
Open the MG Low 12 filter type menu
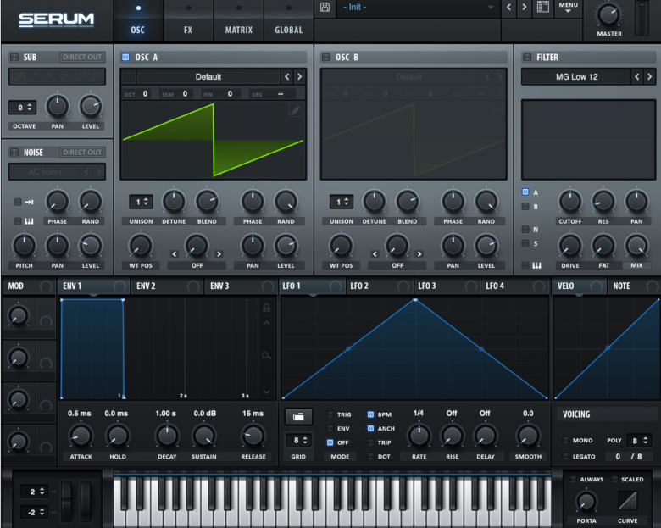coord(576,77)
